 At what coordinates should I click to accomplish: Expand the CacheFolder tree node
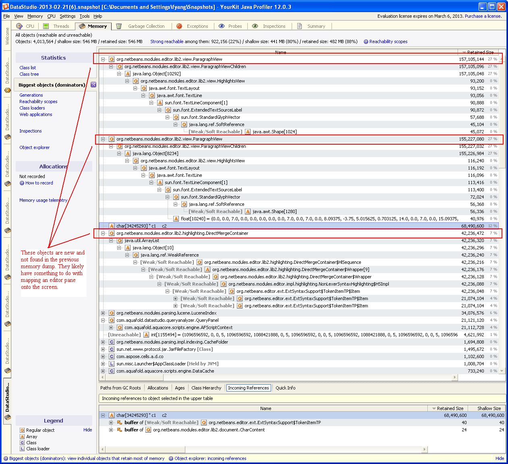tap(103, 342)
